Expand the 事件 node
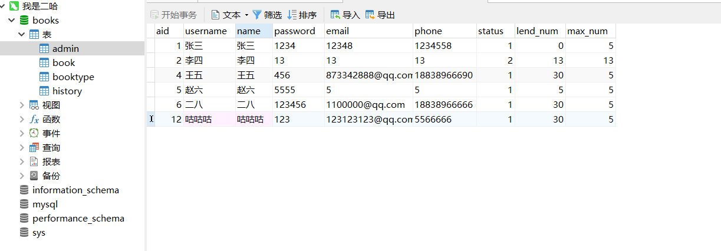 [x=22, y=133]
